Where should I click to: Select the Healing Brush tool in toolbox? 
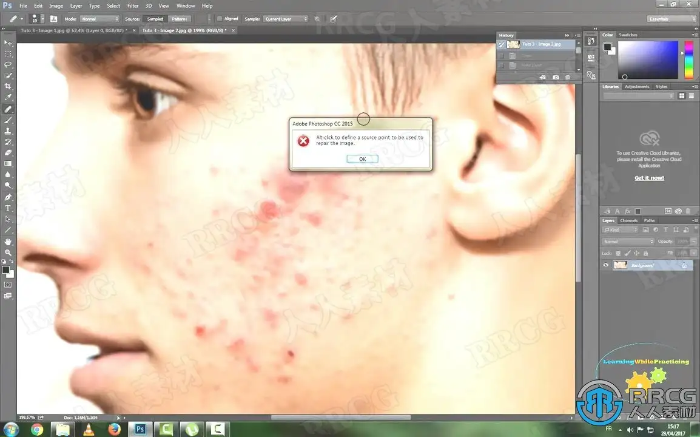(x=8, y=109)
